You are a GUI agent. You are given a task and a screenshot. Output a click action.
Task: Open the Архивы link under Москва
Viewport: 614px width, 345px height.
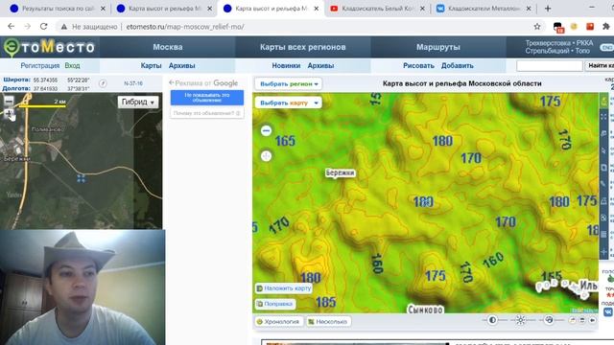181,66
